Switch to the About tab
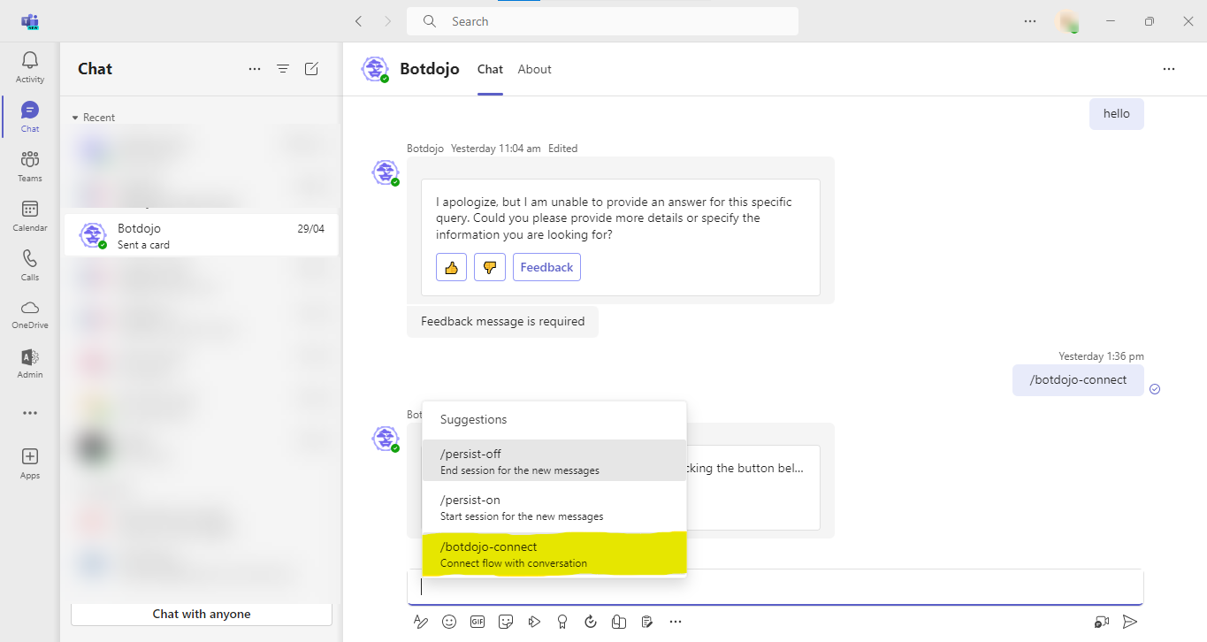This screenshot has width=1207, height=642. pyautogui.click(x=535, y=69)
